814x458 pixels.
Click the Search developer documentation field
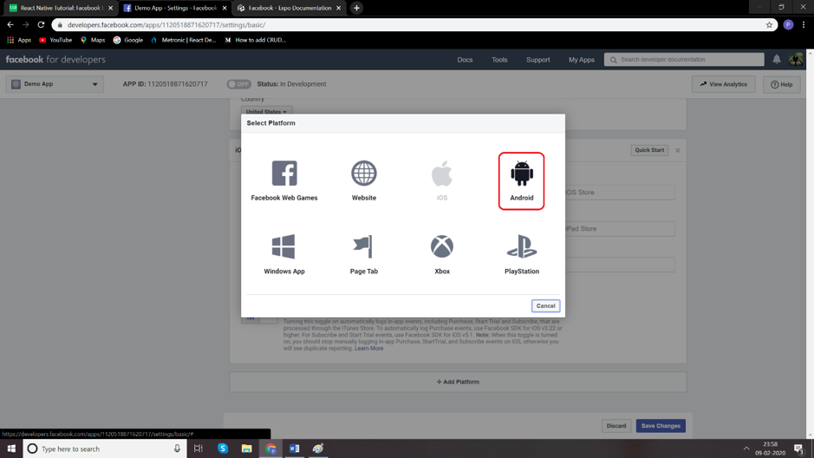[684, 60]
